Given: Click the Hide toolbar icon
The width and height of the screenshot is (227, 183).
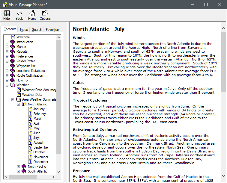Looking at the screenshot, I should [x=7, y=13].
